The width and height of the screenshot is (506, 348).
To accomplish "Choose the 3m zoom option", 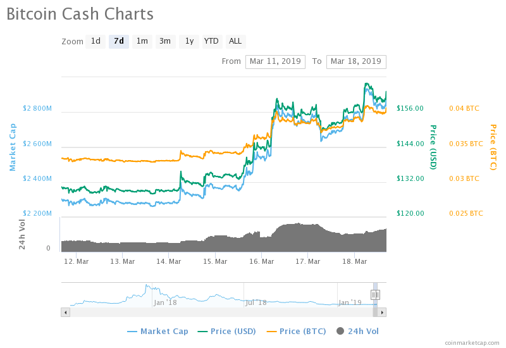I will (x=165, y=41).
